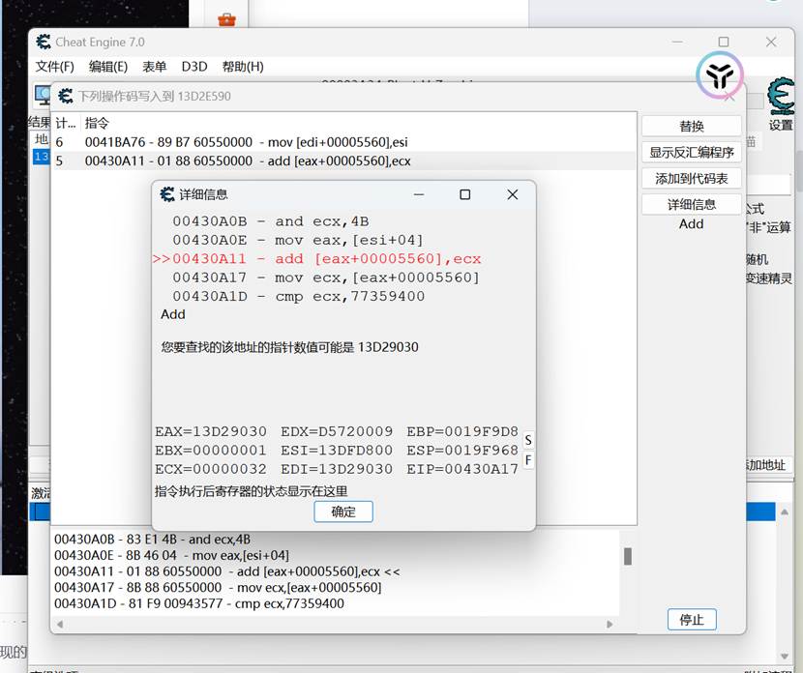Click the Cheat Engine settings logo icon

click(781, 96)
